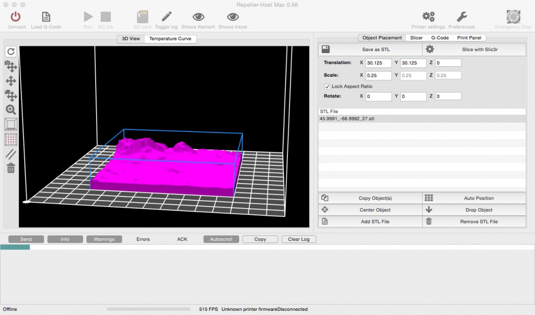Click the Scale X input field
The image size is (535, 315).
click(x=378, y=75)
